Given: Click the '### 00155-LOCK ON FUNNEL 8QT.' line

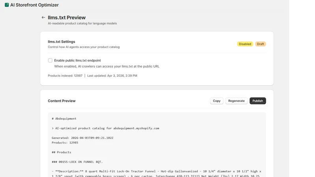Looking at the screenshot, I should click(77, 162).
